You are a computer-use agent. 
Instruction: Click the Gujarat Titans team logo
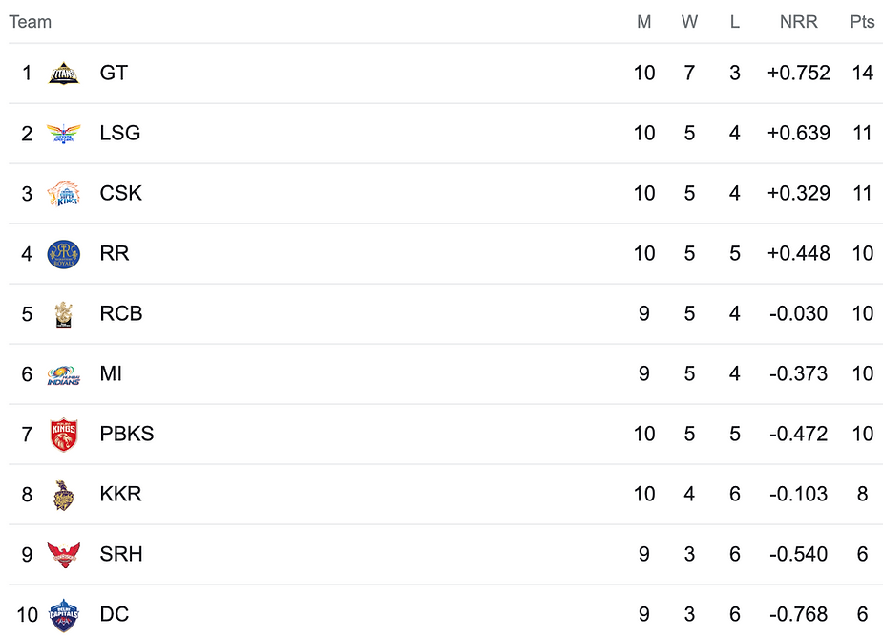(64, 74)
